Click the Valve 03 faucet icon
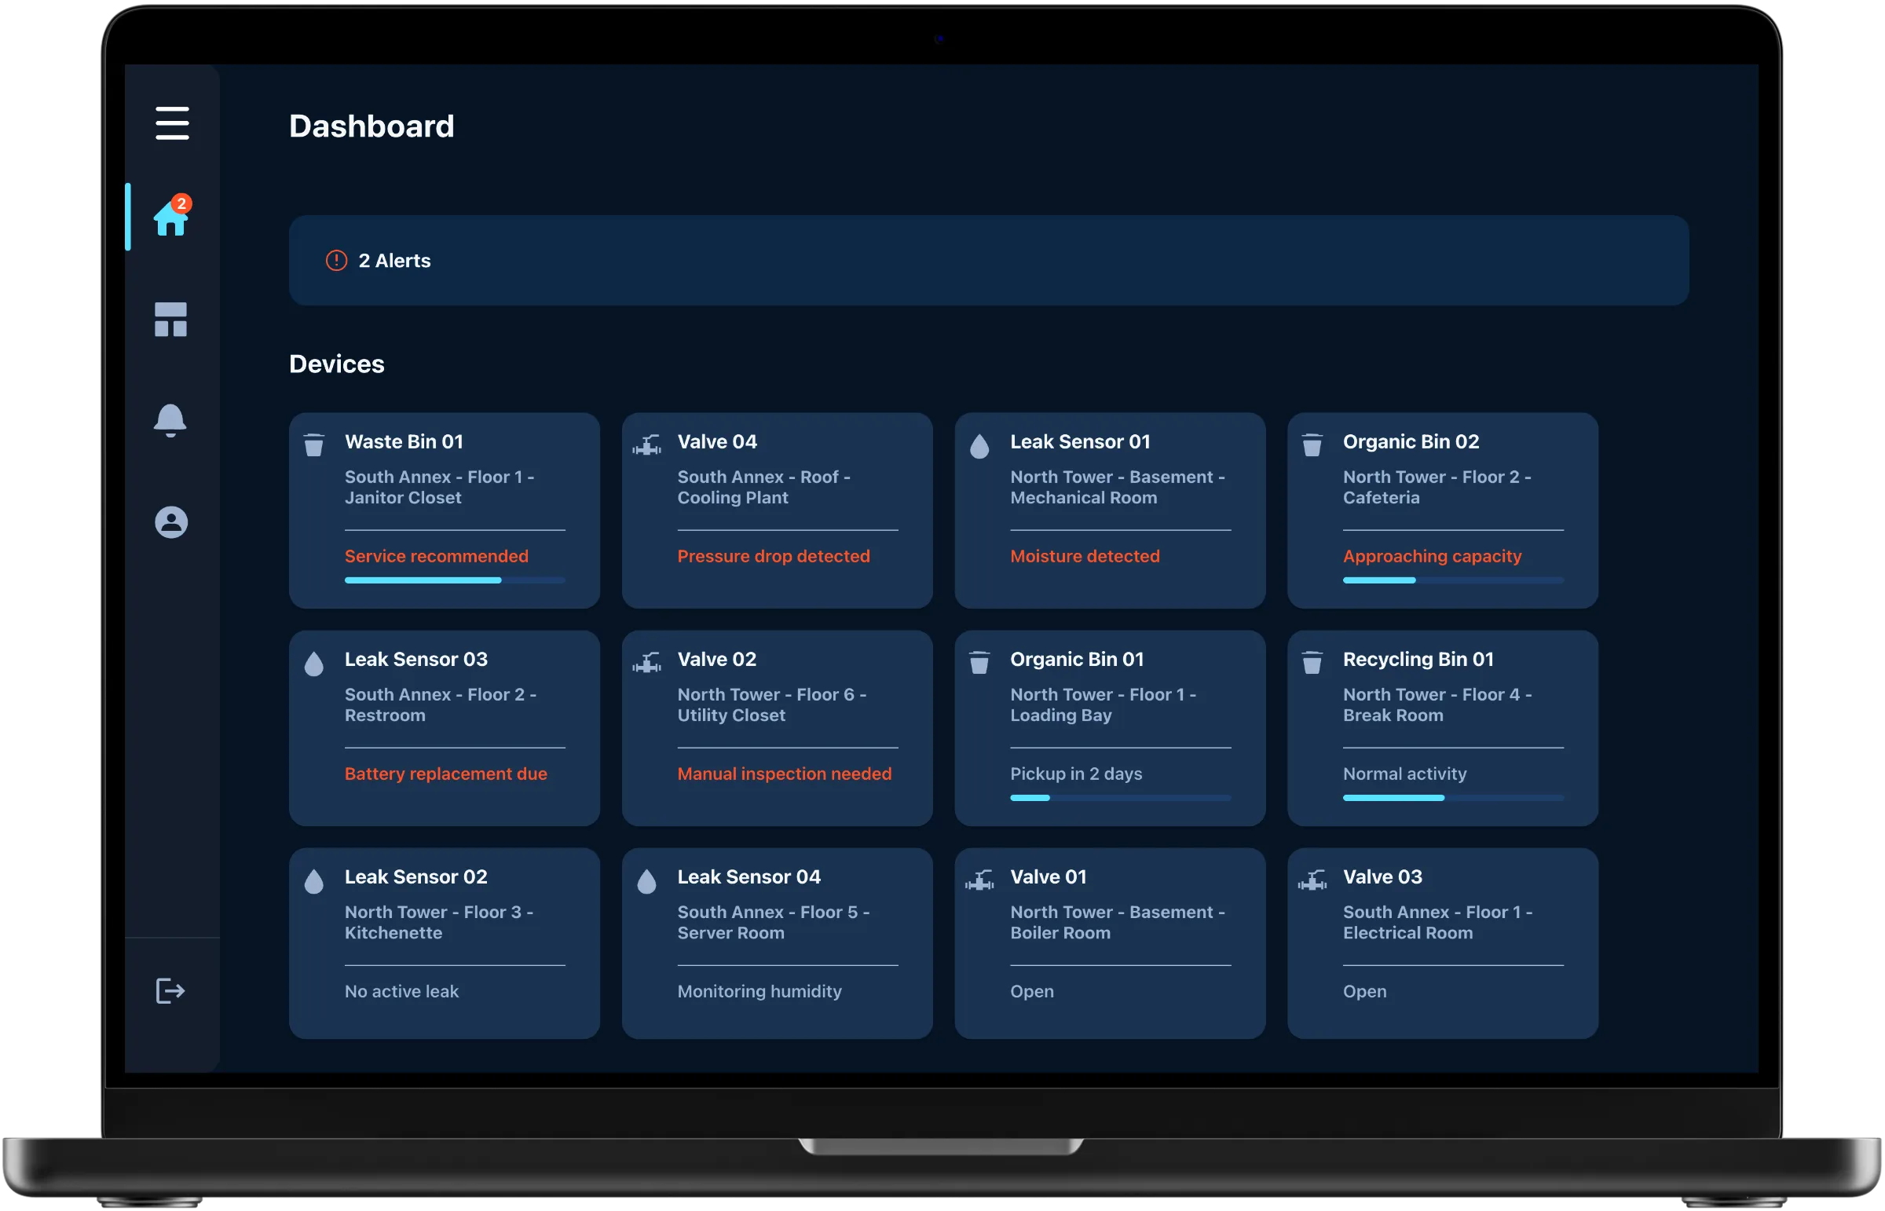 pyautogui.click(x=1312, y=880)
